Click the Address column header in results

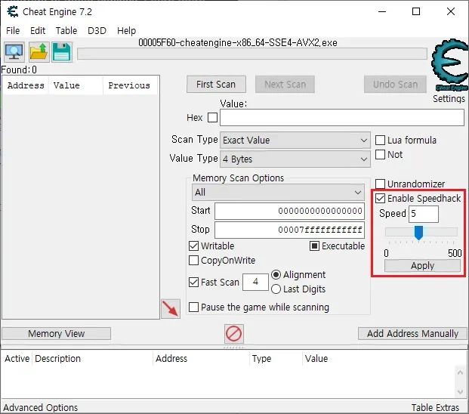click(x=26, y=85)
